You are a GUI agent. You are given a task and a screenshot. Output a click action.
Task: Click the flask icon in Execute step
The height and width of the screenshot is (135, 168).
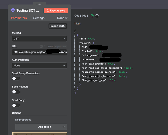47,11
